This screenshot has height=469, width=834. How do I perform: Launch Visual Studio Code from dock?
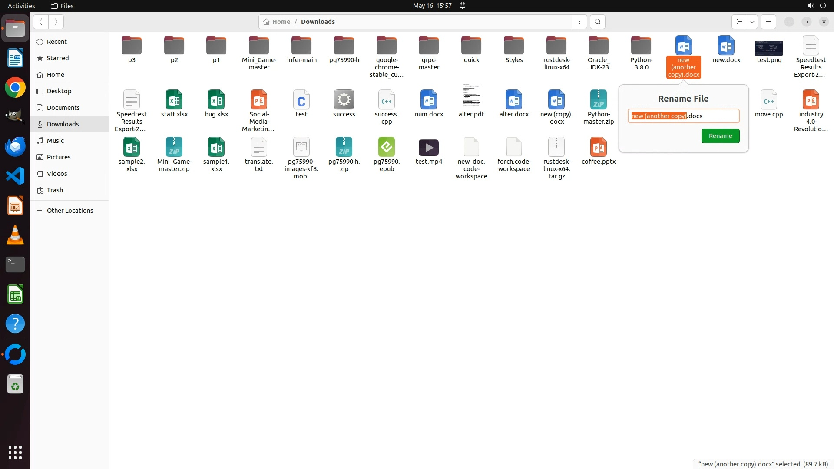pyautogui.click(x=15, y=176)
